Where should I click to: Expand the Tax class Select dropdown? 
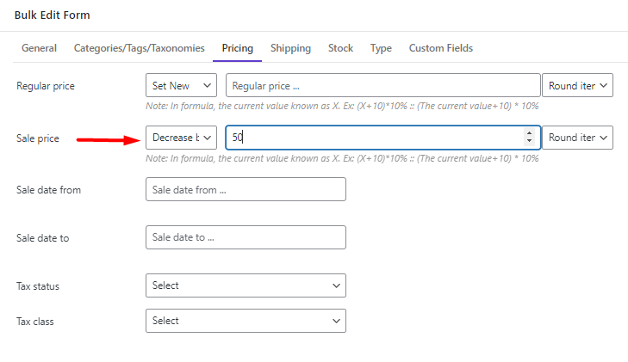tap(246, 321)
